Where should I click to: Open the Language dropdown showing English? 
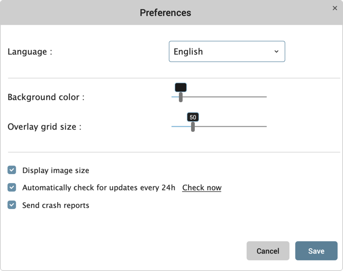click(227, 51)
